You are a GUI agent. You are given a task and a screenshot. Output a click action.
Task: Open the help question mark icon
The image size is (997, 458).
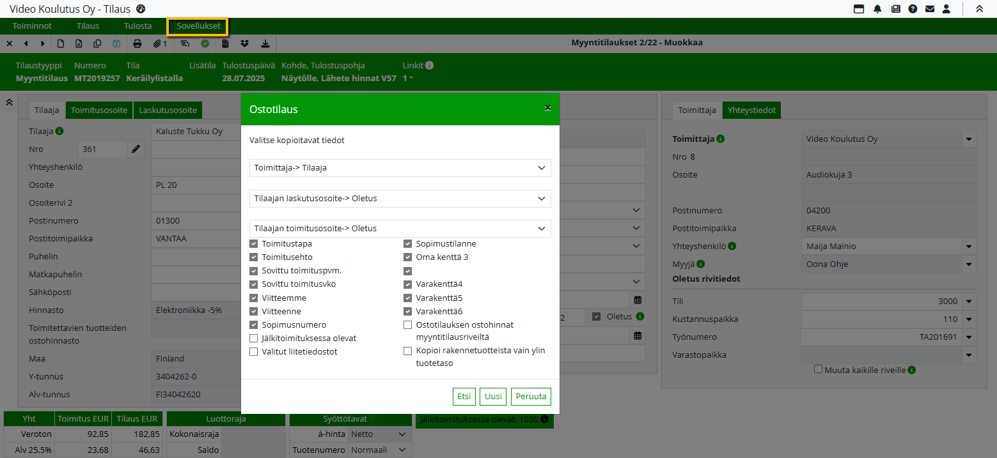(x=913, y=9)
